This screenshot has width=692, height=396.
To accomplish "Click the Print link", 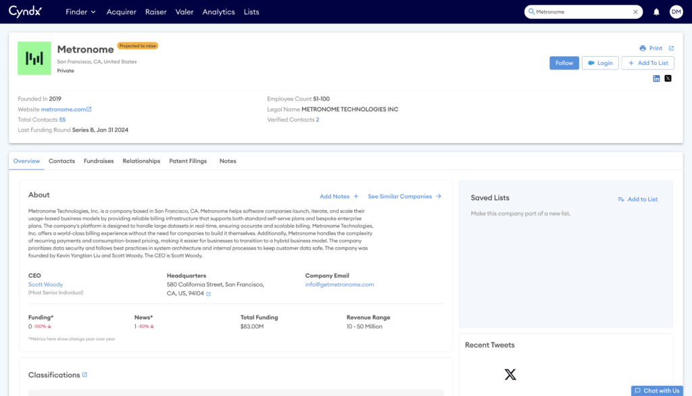I will point(656,48).
